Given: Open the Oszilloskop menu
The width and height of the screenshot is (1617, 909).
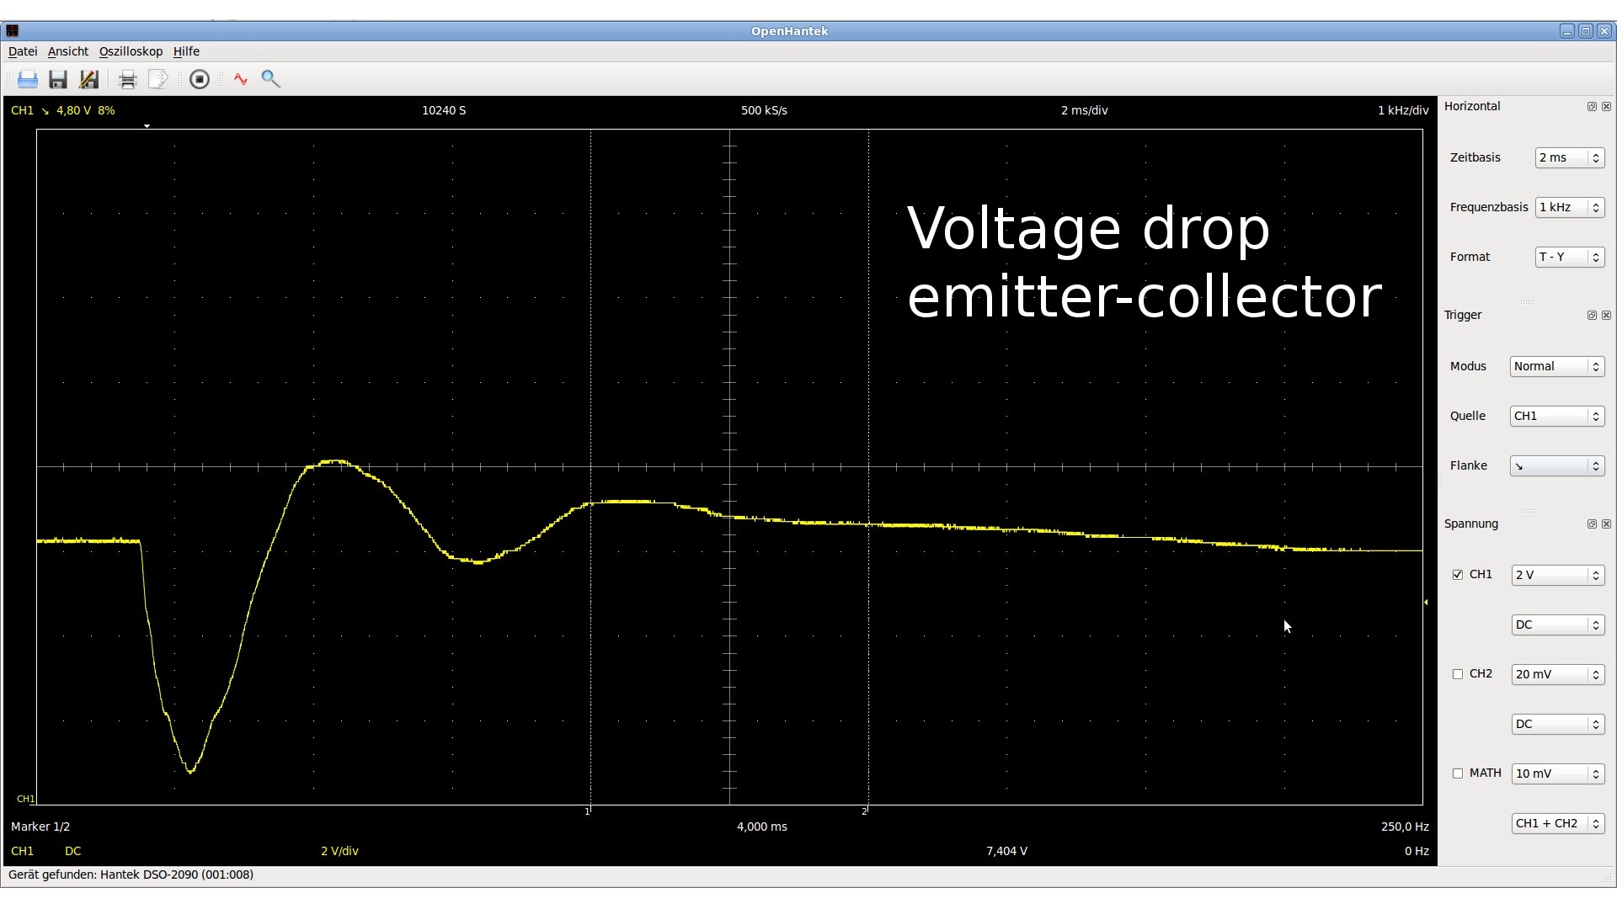Looking at the screenshot, I should pyautogui.click(x=131, y=51).
